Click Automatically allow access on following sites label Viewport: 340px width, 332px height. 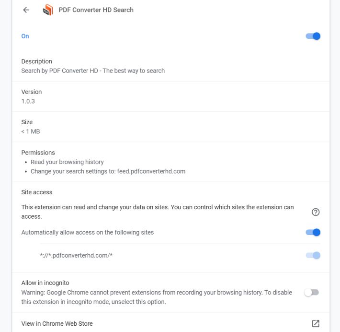(88, 232)
